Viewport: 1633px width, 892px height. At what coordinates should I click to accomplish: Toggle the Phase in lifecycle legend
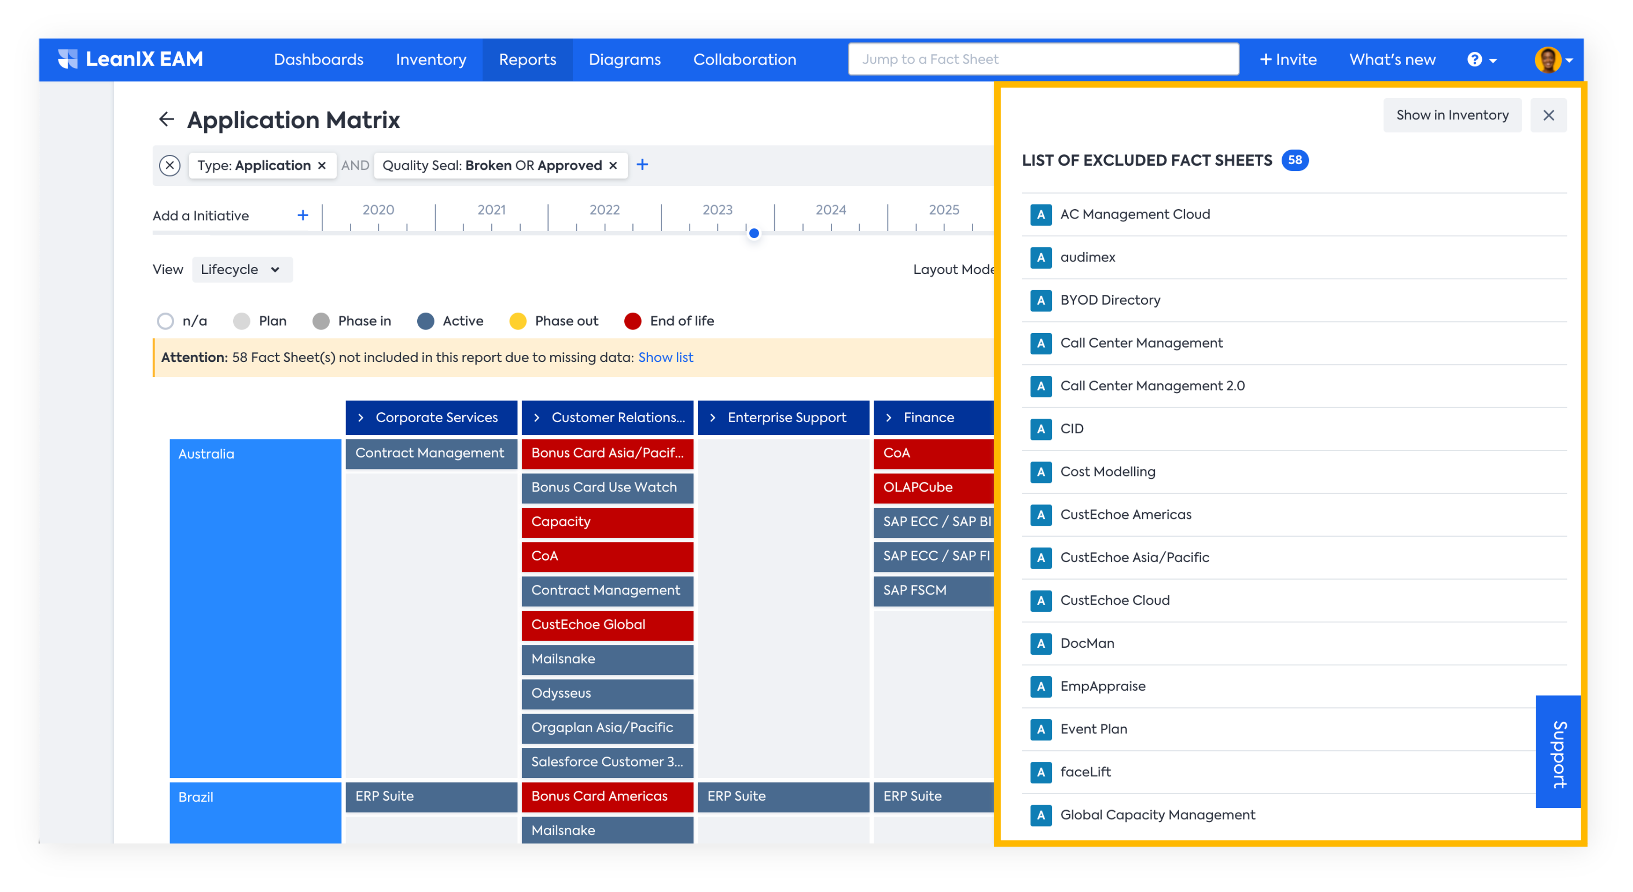[x=352, y=321]
